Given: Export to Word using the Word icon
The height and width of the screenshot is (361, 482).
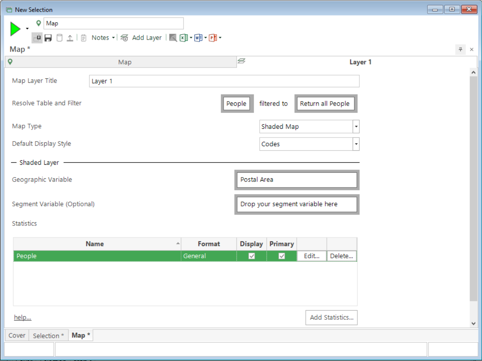Looking at the screenshot, I should 198,38.
